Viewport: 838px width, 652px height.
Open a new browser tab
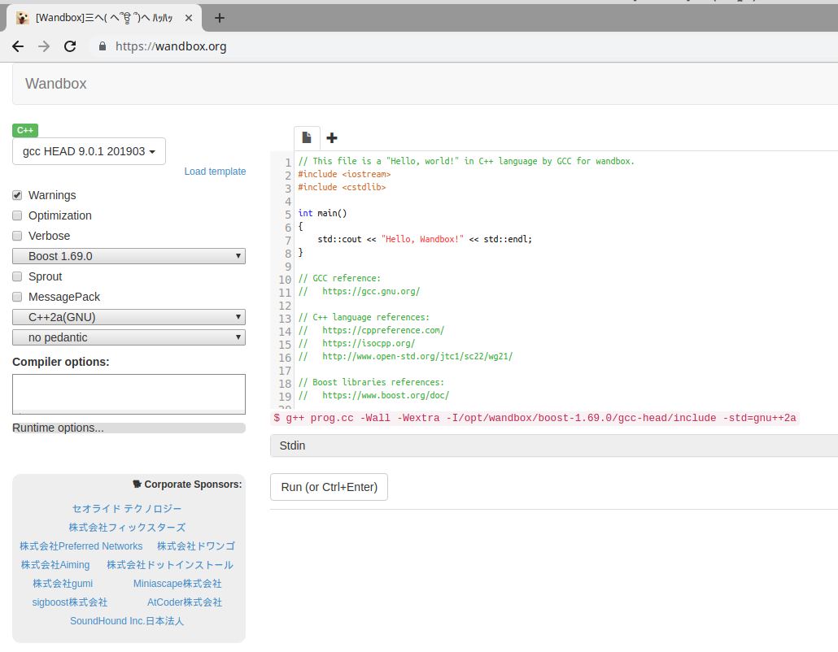(x=219, y=18)
